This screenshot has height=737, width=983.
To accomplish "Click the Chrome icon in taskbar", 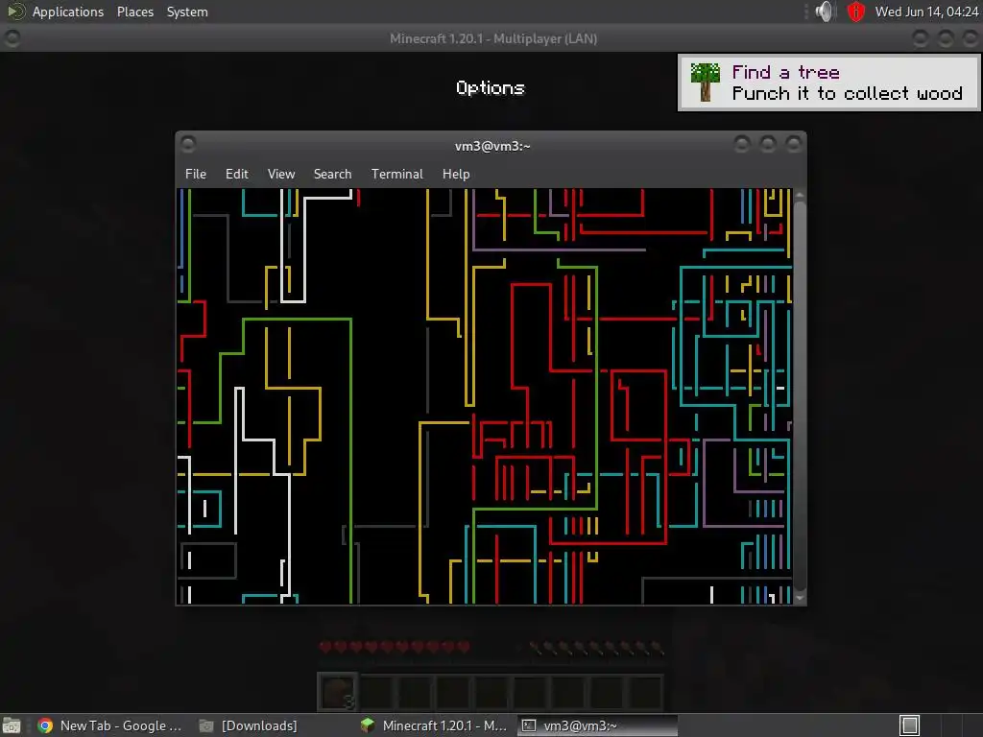I will [45, 725].
